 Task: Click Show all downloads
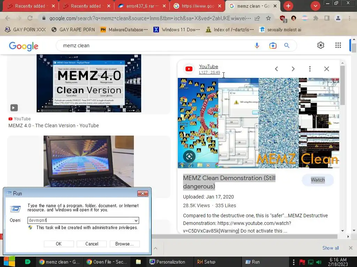click(331, 248)
